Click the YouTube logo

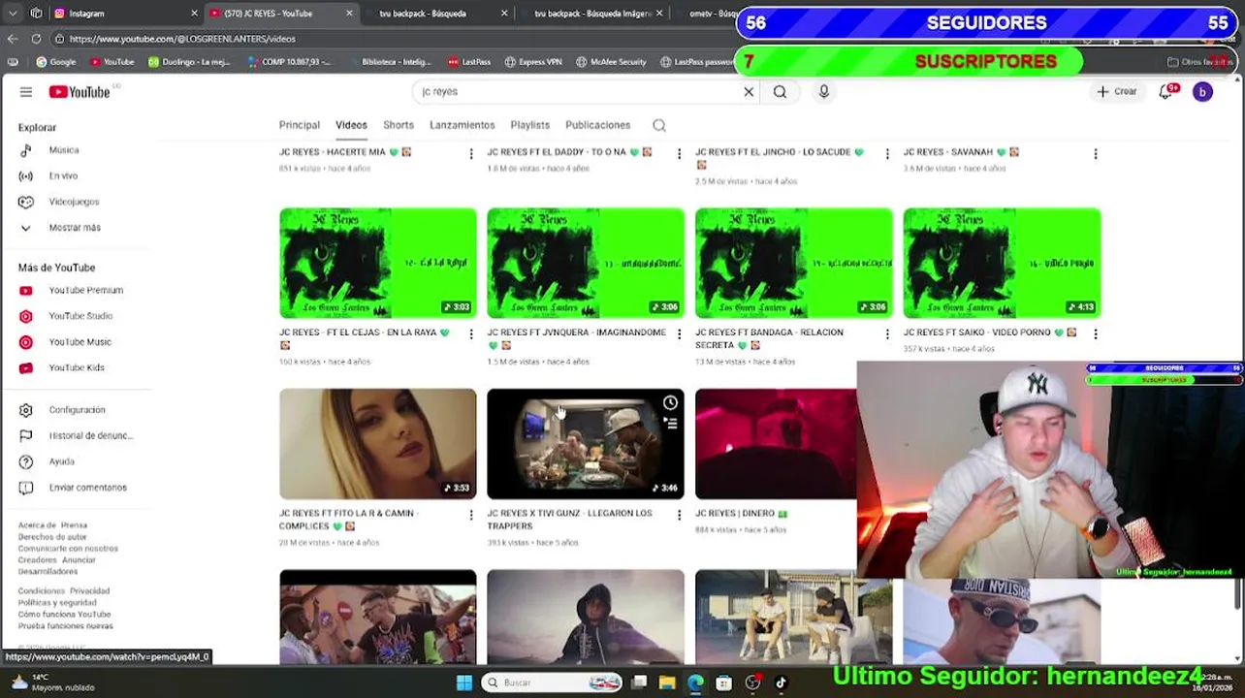[80, 92]
